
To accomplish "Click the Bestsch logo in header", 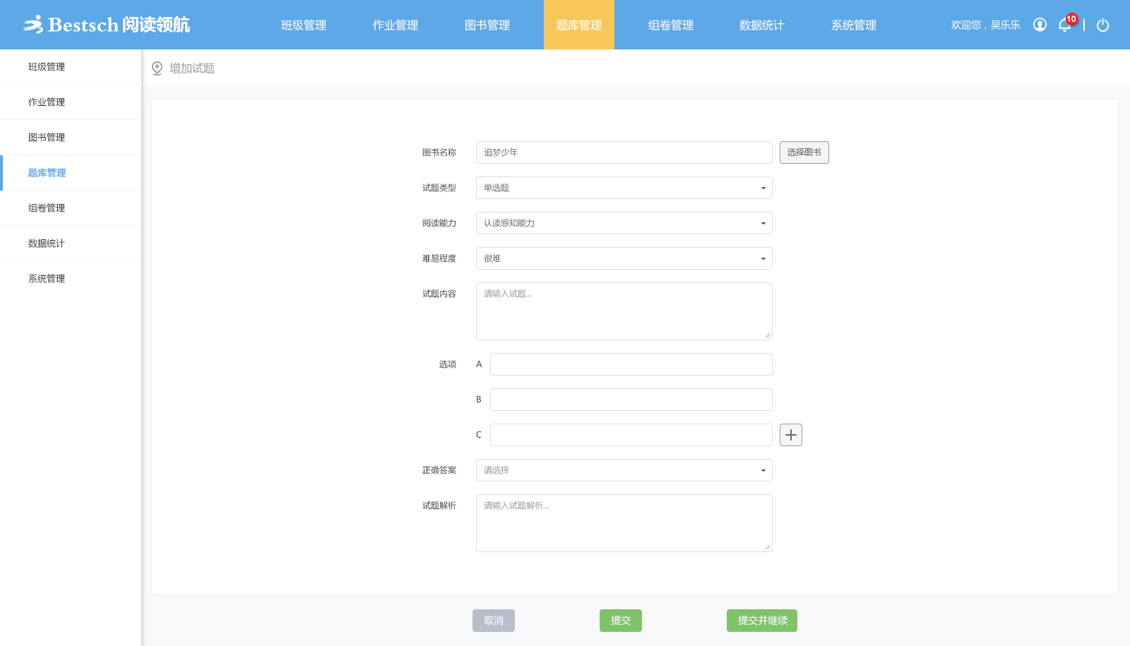I will pos(106,25).
